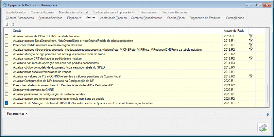Go to page tab 2
274x137 pixels.
(13, 24)
